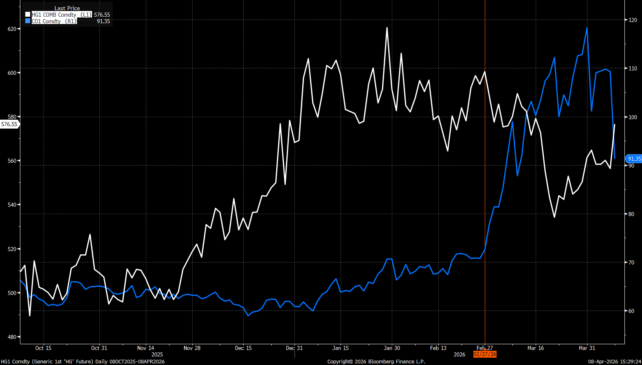Click the blue 91.35 right-axis price tag
Screen dimensions: 642x365
pos(634,159)
